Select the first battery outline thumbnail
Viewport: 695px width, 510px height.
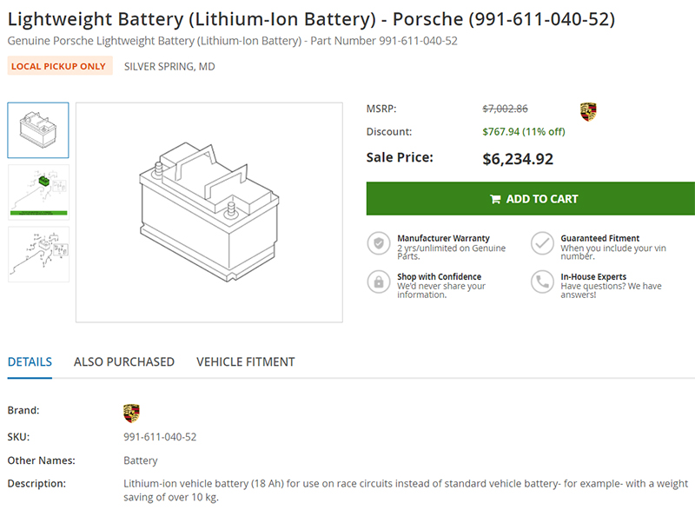[x=38, y=130]
